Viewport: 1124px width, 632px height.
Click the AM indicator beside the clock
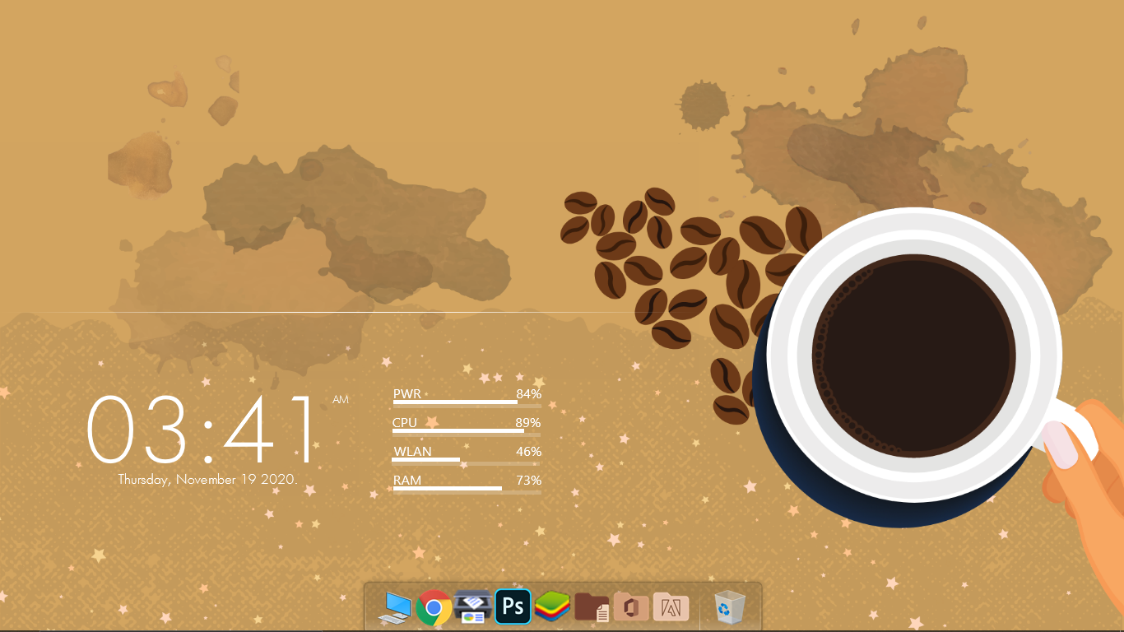coord(341,400)
